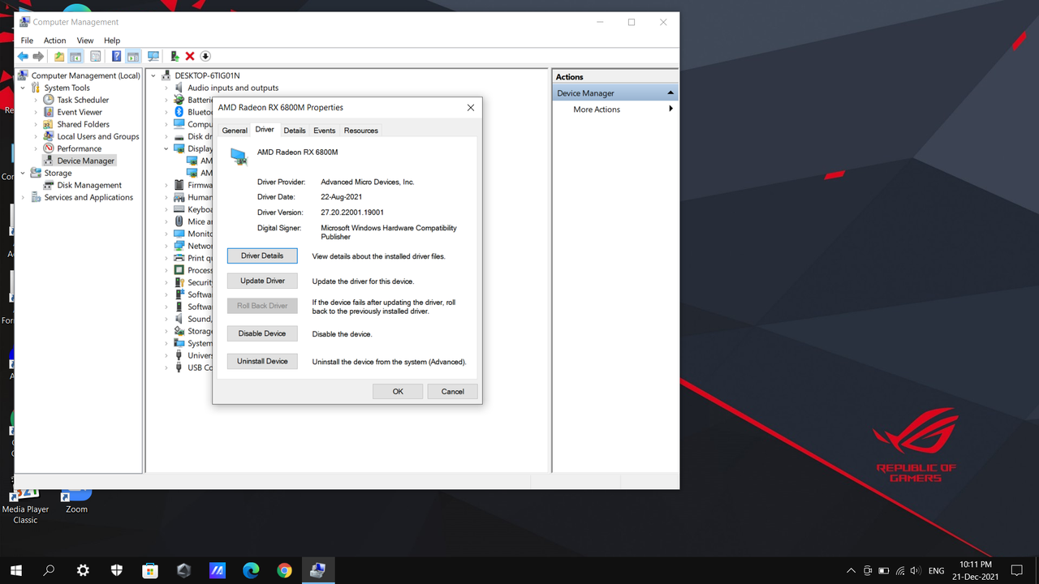This screenshot has height=584, width=1039.
Task: Open the notification center icon
Action: 1016,570
